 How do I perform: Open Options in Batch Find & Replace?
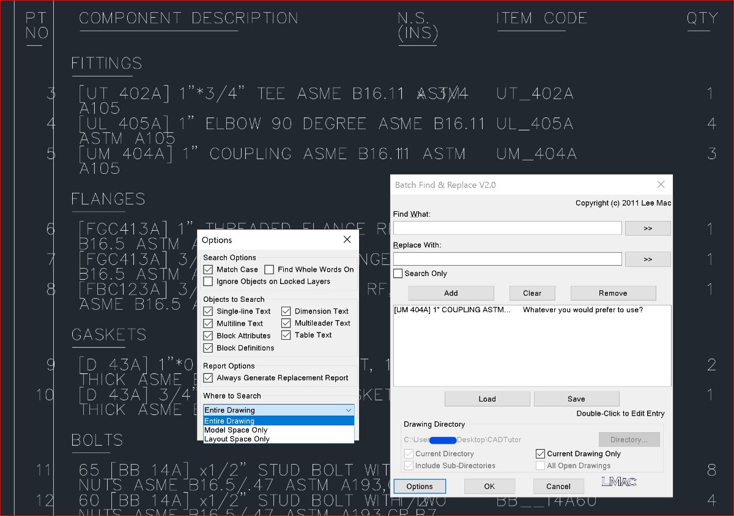click(420, 487)
